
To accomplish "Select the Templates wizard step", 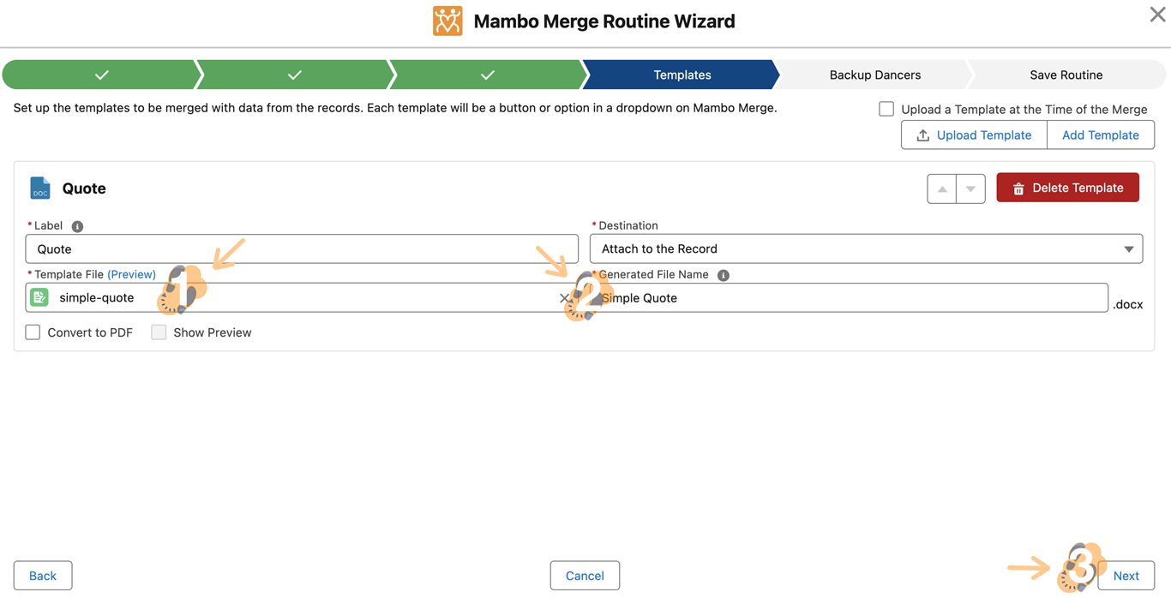I will 682,75.
